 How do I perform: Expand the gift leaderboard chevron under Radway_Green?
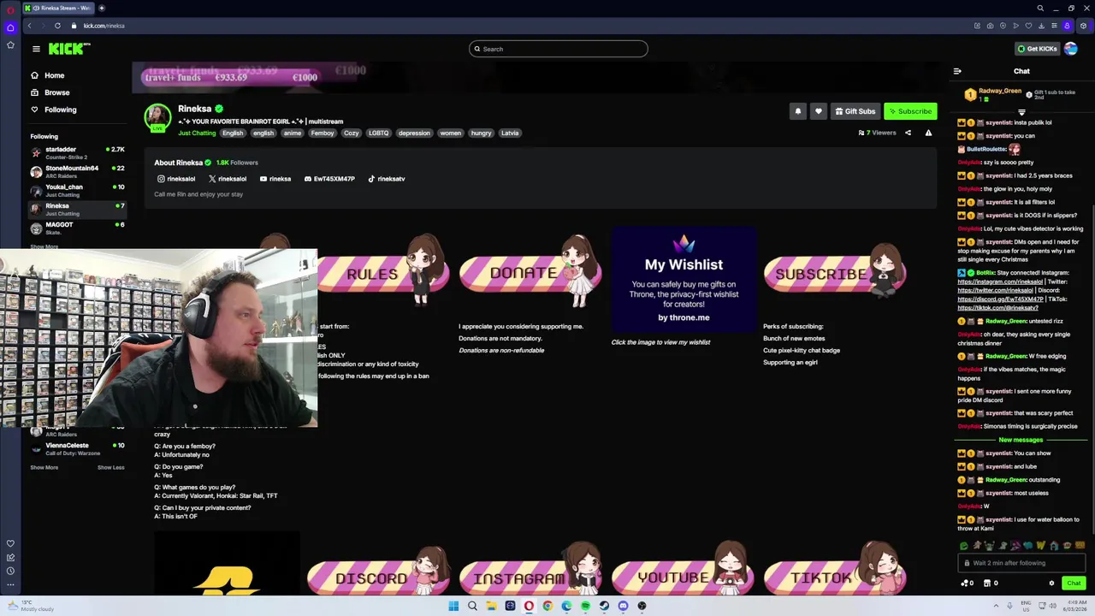1021,113
